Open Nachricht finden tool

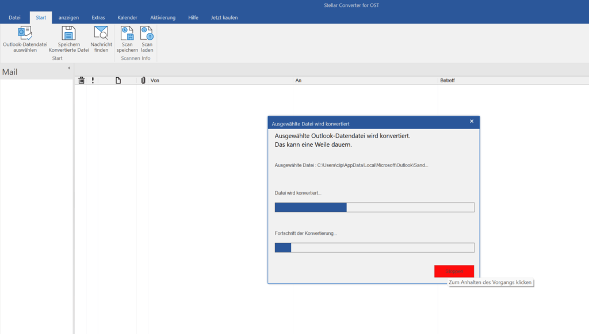click(x=101, y=39)
